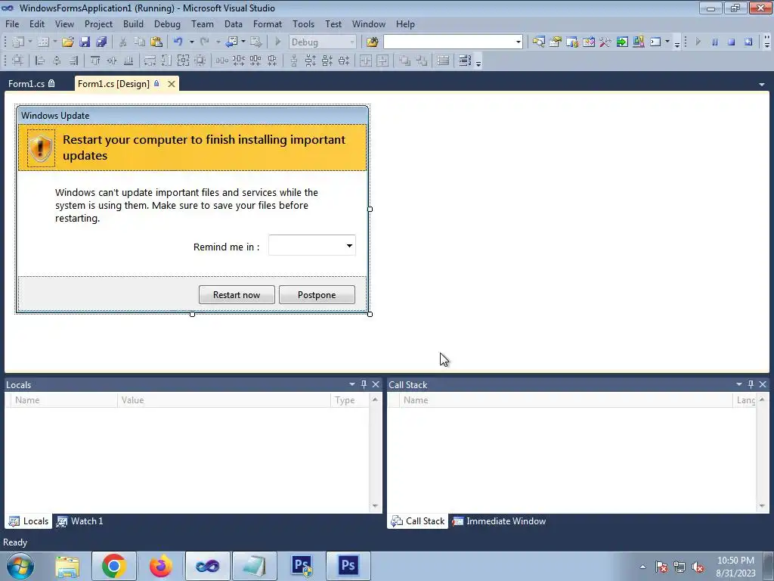Open Google Chrome from the taskbar
774x581 pixels.
click(113, 566)
